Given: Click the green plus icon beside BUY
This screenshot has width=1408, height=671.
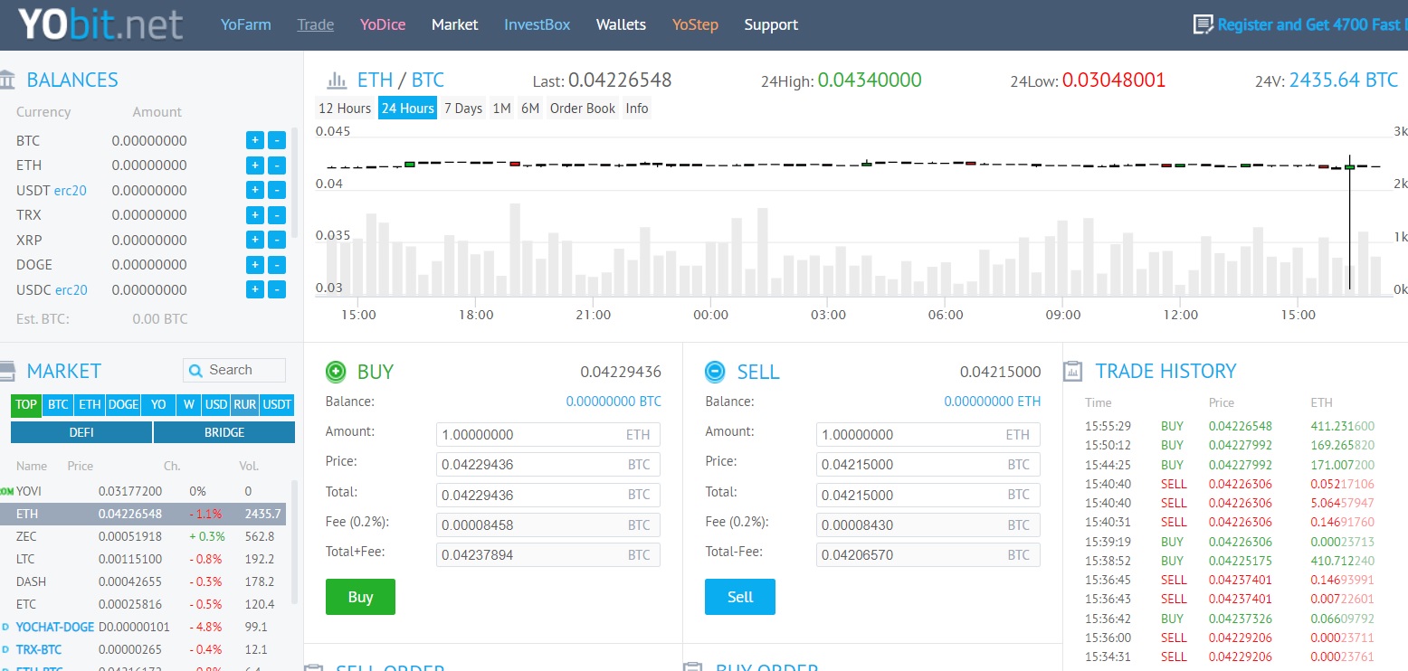Looking at the screenshot, I should tap(336, 371).
